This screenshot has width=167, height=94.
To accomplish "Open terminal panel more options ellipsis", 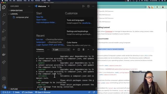I will point(48,50).
